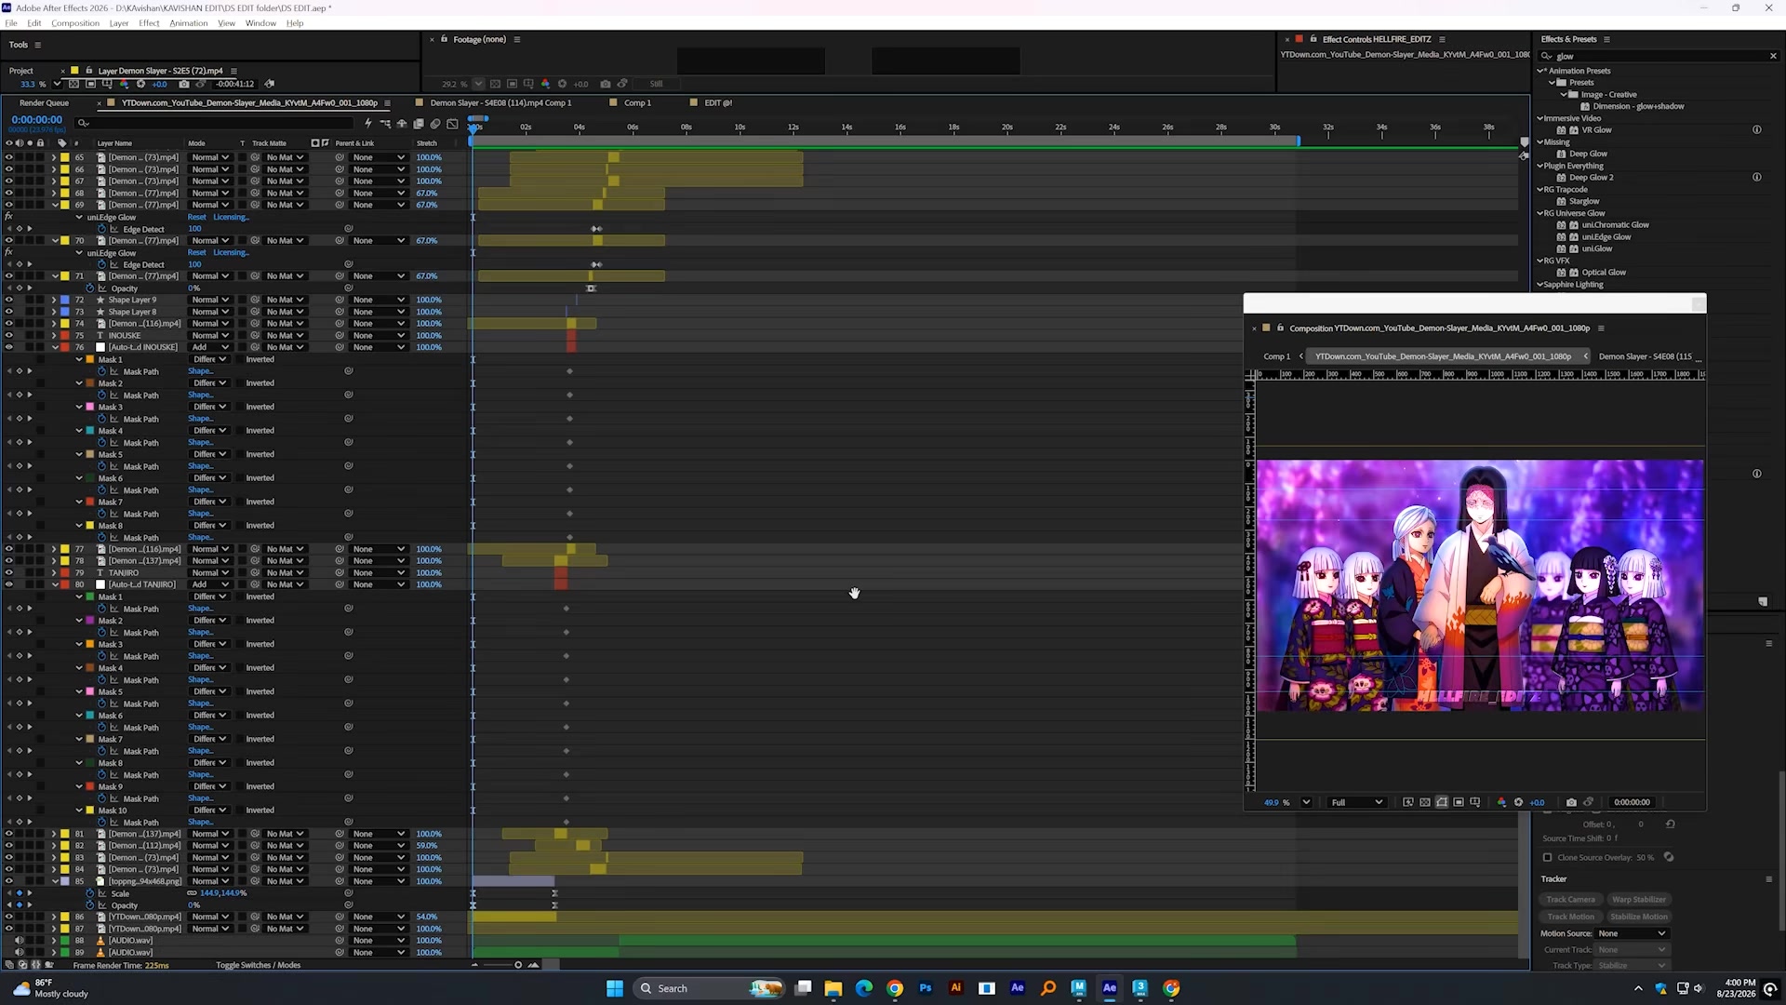This screenshot has width=1786, height=1005.
Task: Enable the Clone Source Overlay checkbox
Action: click(x=1548, y=858)
